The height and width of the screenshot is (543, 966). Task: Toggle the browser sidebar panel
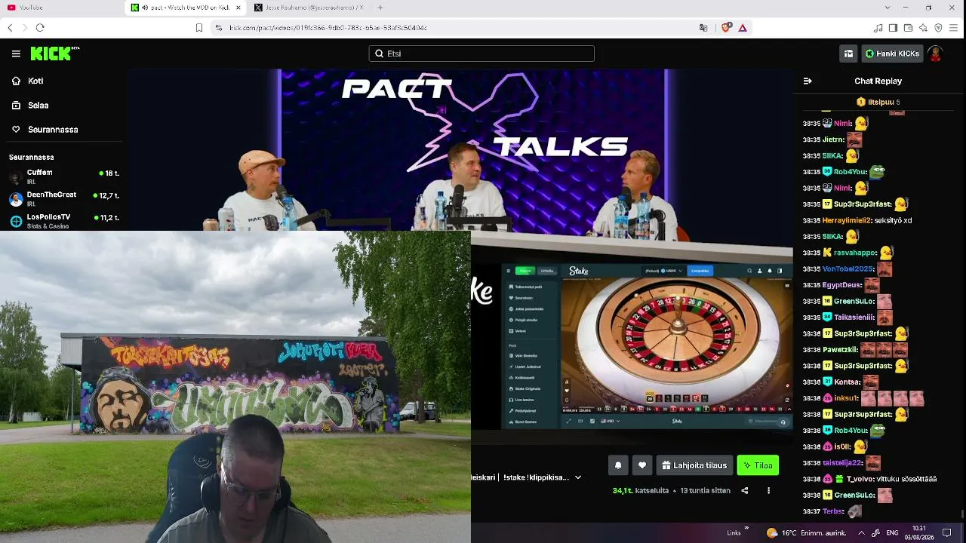pyautogui.click(x=893, y=28)
